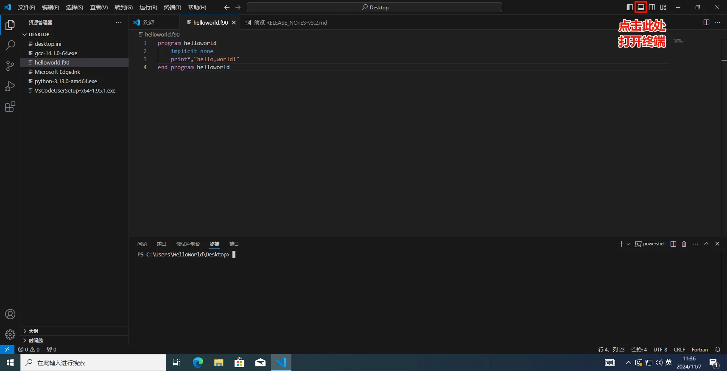Open Run and Debug view
This screenshot has width=727, height=371.
coord(10,86)
